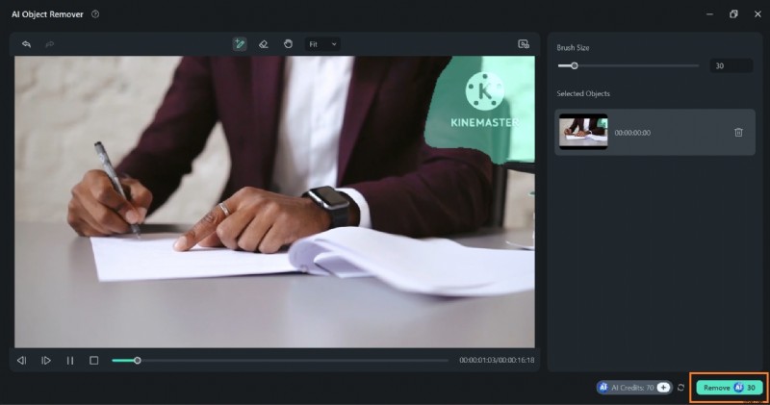Click the timecode 00:00:01:03/00:00:16:18
770x405 pixels.
pyautogui.click(x=497, y=360)
